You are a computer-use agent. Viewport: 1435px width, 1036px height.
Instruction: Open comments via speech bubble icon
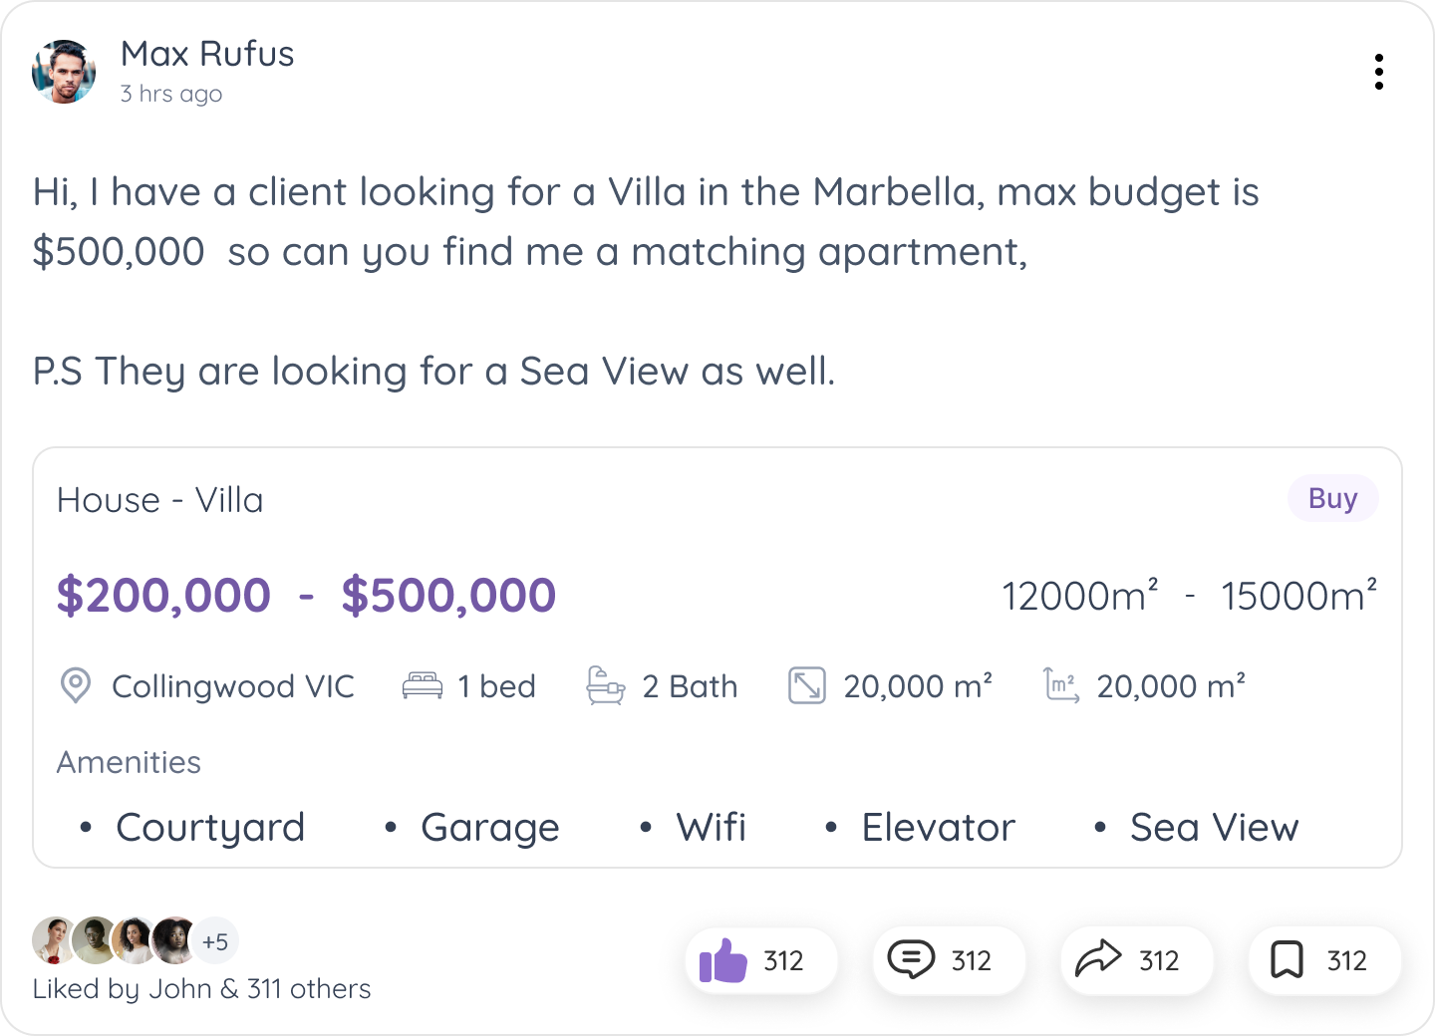911,960
